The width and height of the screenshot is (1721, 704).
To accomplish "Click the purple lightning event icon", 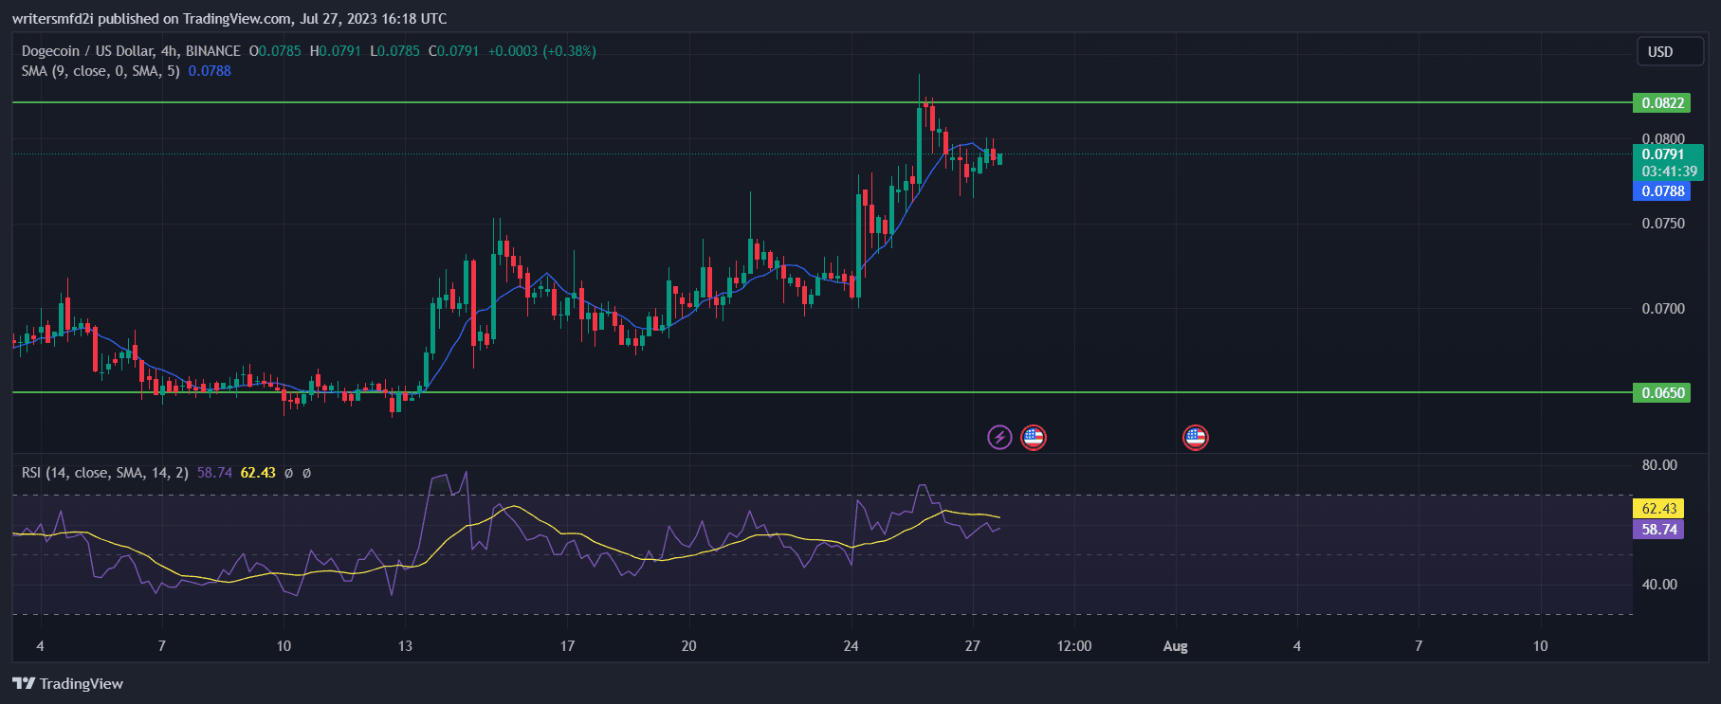I will 999,437.
